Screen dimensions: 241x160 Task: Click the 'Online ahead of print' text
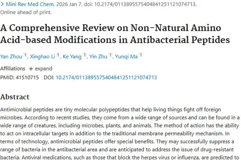point(26,12)
